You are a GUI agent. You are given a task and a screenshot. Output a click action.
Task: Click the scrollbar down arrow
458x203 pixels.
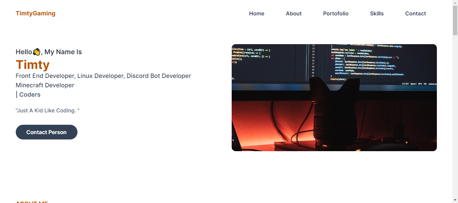(x=455, y=200)
